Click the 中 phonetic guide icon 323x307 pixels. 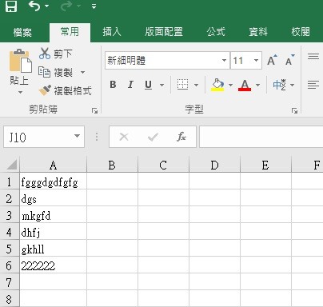tap(280, 85)
